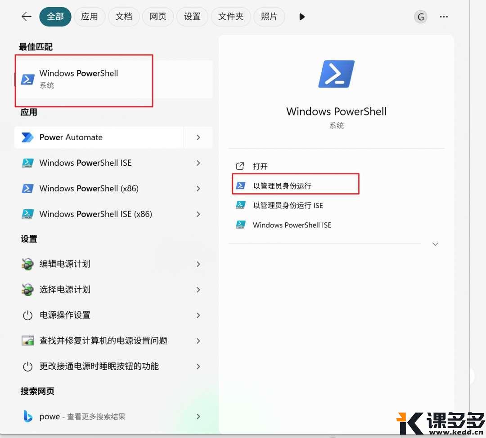Click icon beside details-pane Windows PowerShell ISE
This screenshot has height=438, width=486.
click(x=240, y=225)
